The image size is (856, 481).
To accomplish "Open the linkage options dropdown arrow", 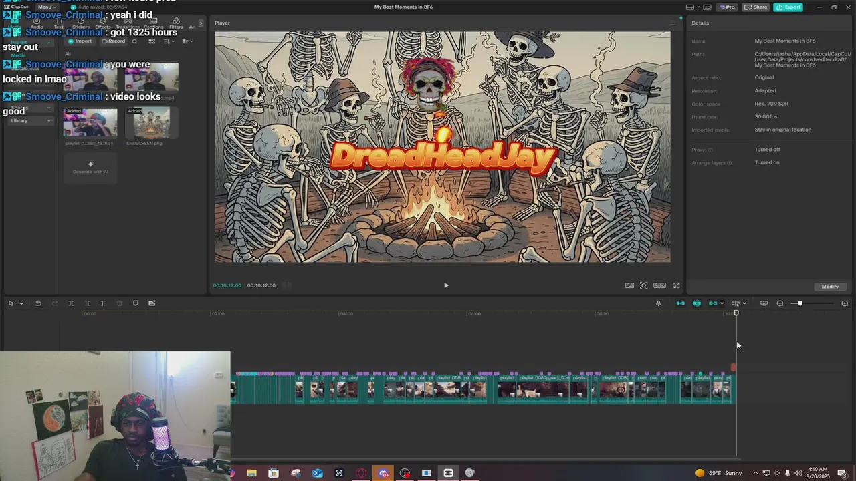I will pos(722,303).
